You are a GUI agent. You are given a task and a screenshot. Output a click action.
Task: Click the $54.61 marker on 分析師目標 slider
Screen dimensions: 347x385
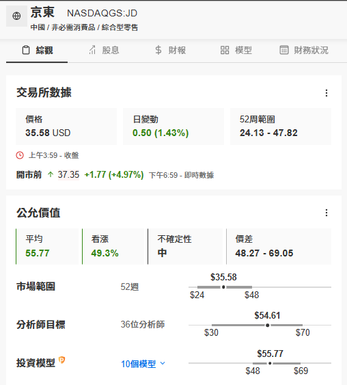point(268,325)
